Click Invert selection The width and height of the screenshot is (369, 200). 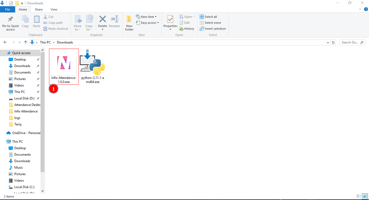tap(213, 29)
